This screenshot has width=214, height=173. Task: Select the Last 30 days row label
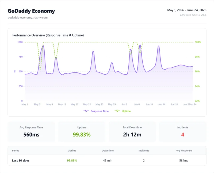click(x=21, y=160)
